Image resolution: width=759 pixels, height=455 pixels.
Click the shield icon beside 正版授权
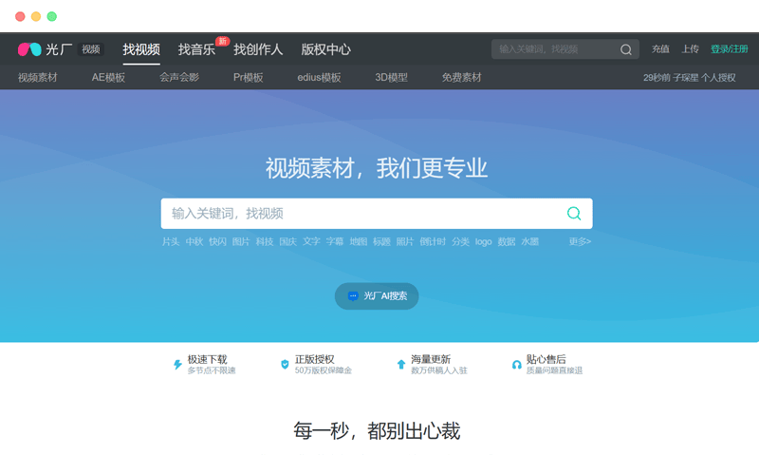point(285,365)
